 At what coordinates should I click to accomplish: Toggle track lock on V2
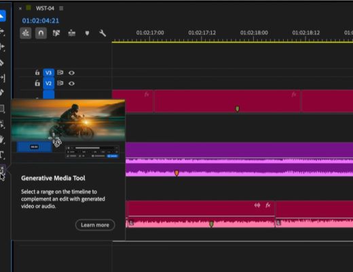(x=37, y=84)
